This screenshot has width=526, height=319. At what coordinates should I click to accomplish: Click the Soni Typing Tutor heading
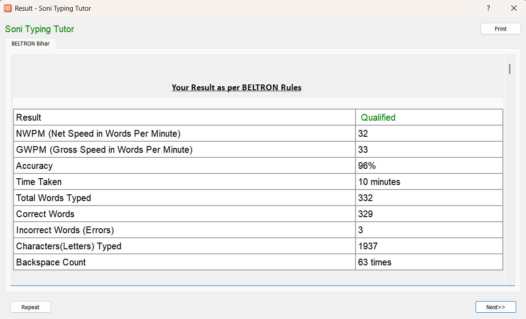(x=40, y=29)
